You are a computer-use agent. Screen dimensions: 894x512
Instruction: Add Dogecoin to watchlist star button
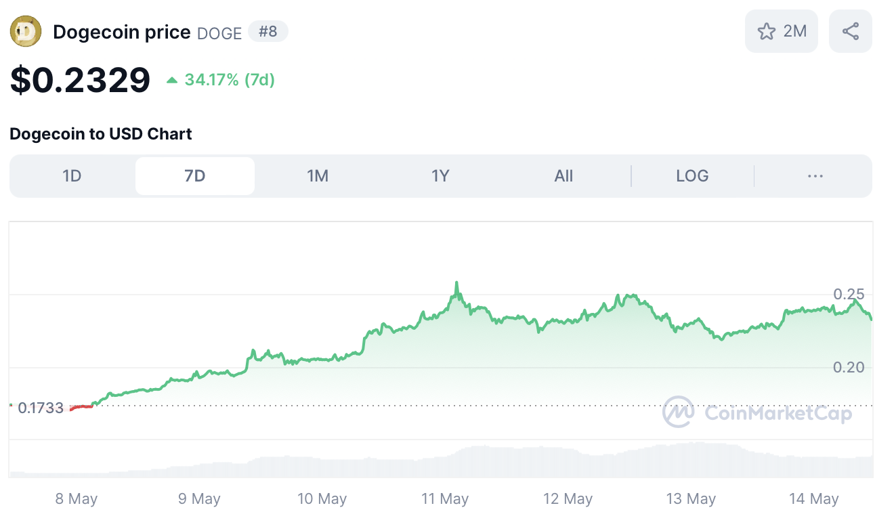click(x=782, y=31)
